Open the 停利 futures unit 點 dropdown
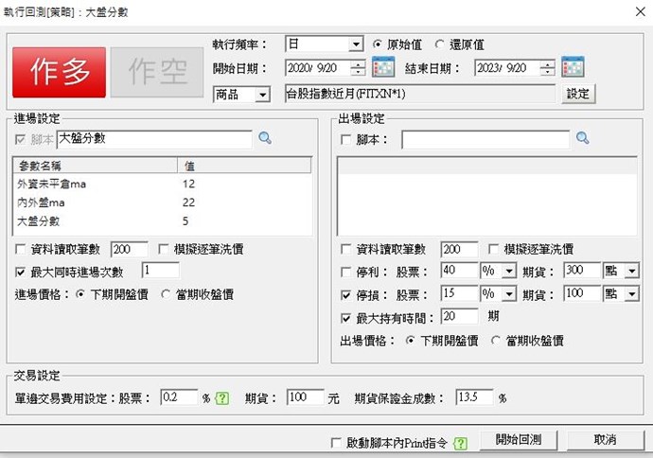653x458 pixels. (x=631, y=272)
